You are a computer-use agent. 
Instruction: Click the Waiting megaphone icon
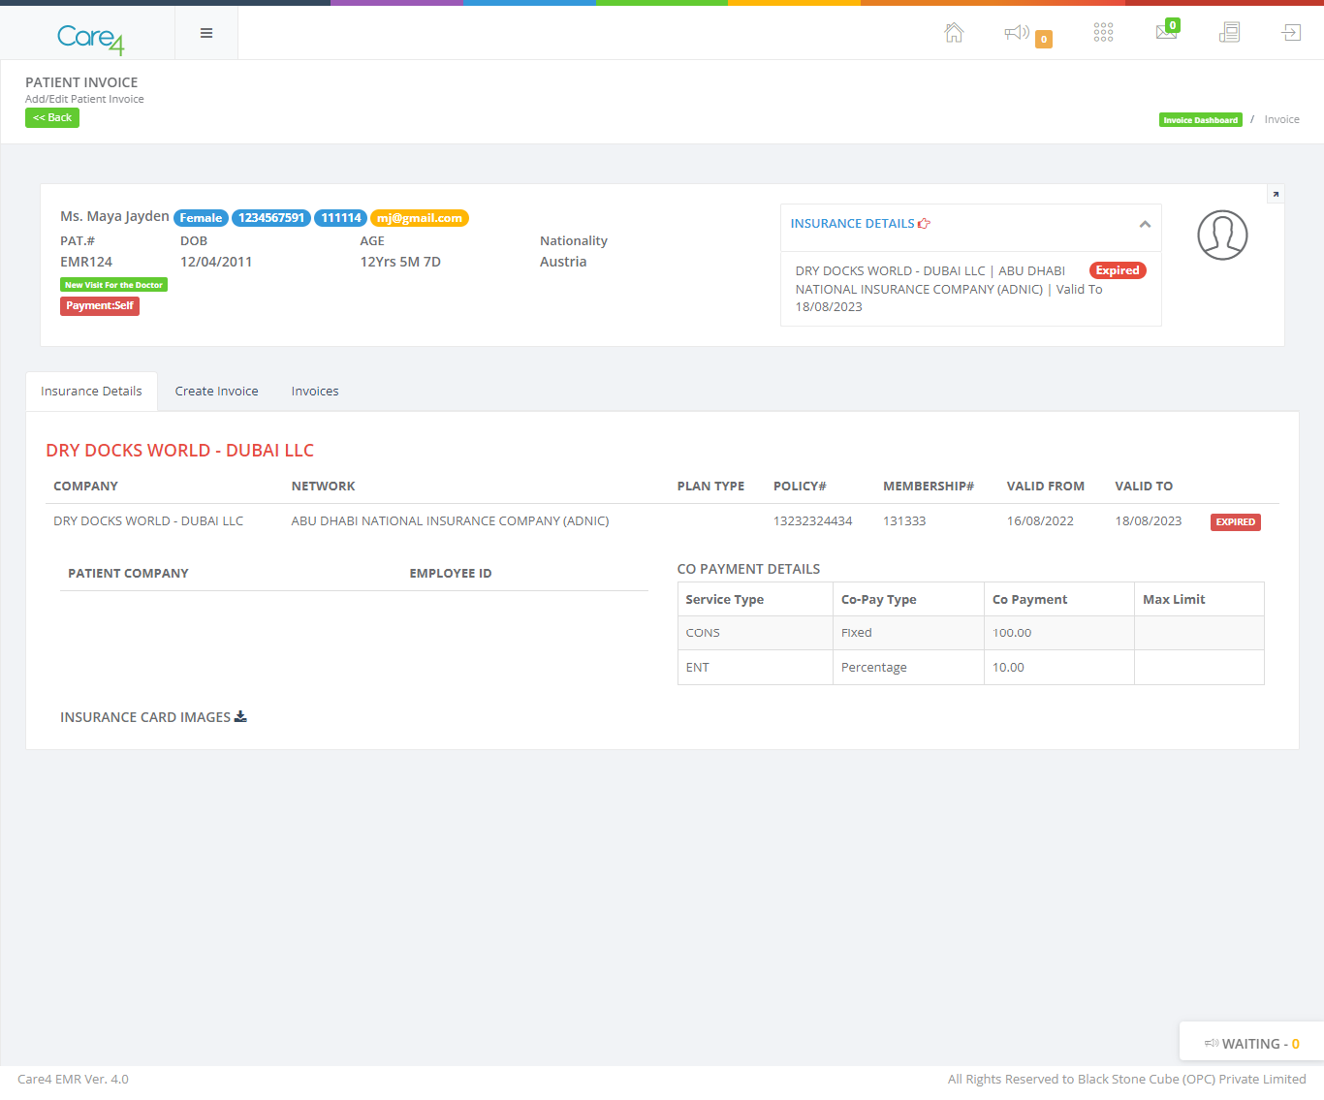click(x=1212, y=1044)
